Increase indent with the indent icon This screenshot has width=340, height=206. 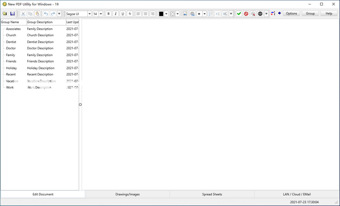tap(225, 14)
